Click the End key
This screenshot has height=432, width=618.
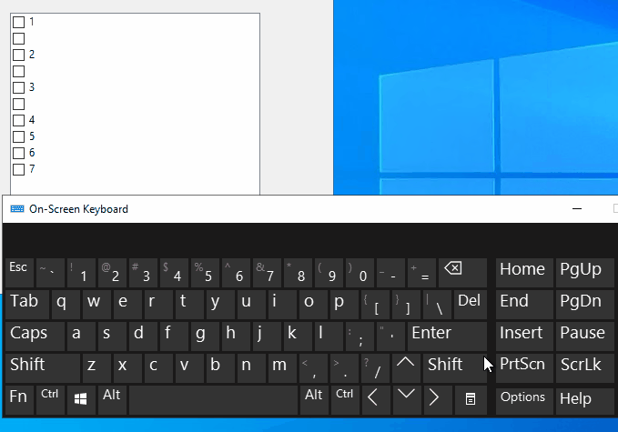[x=524, y=305]
